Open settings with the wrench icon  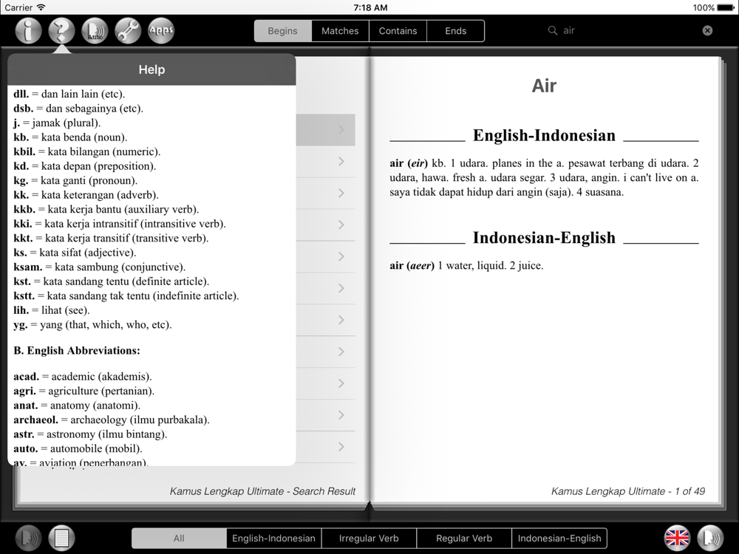pyautogui.click(x=128, y=31)
